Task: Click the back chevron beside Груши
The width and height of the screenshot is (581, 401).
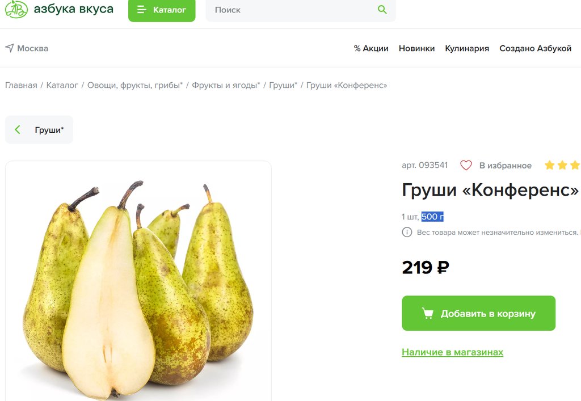Action: [x=18, y=129]
